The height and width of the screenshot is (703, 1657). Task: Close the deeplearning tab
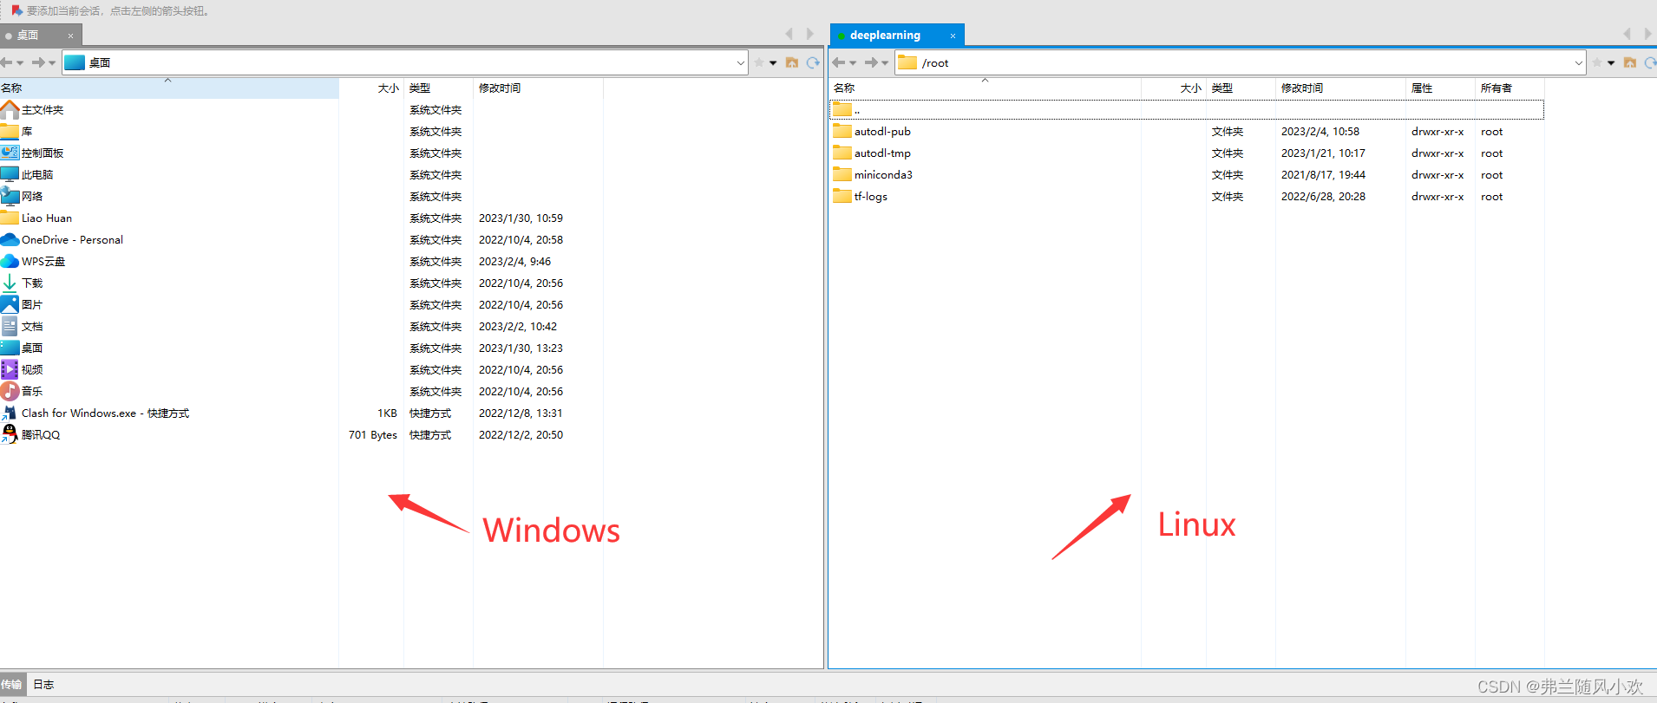click(x=953, y=36)
